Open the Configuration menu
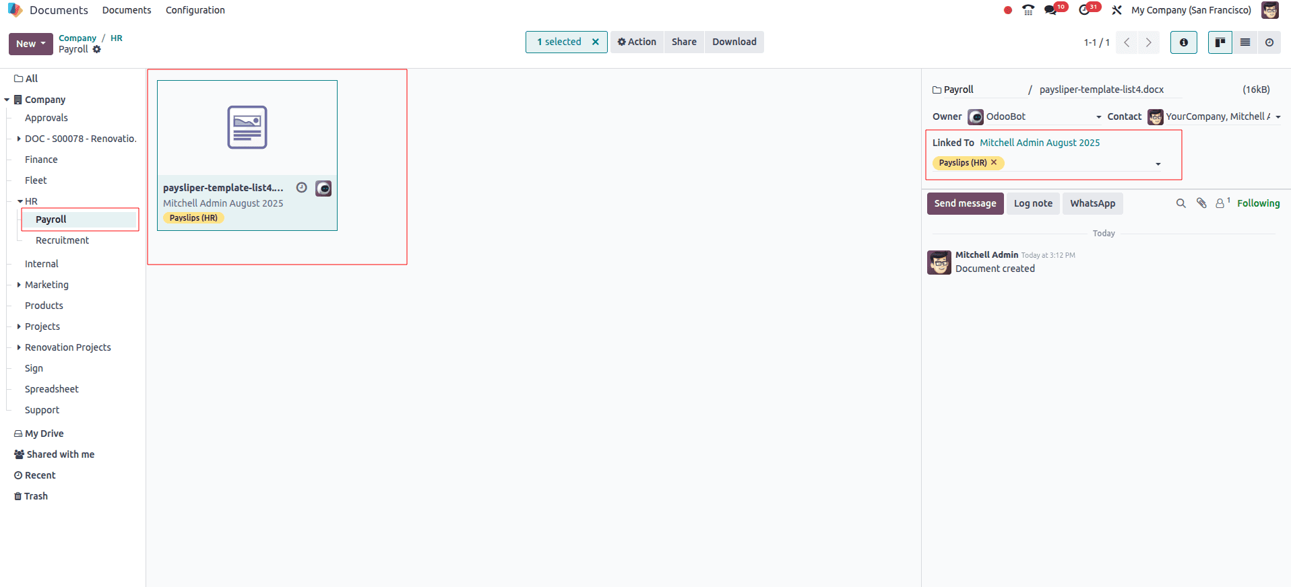Image resolution: width=1291 pixels, height=587 pixels. pos(195,10)
